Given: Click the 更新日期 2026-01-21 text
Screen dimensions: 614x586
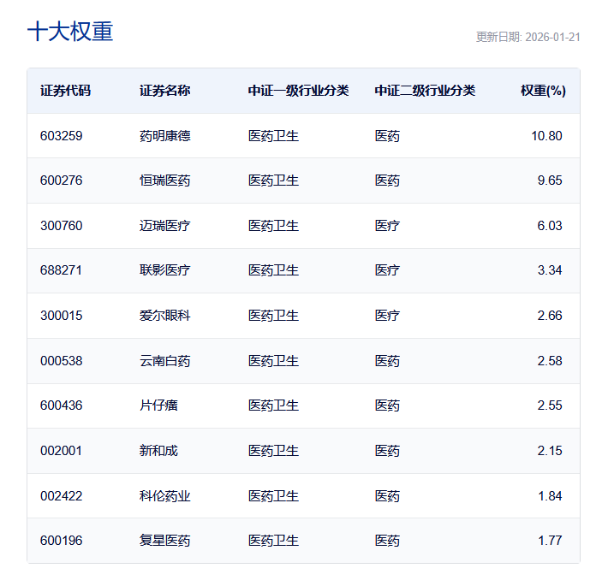Looking at the screenshot, I should click(x=528, y=38).
